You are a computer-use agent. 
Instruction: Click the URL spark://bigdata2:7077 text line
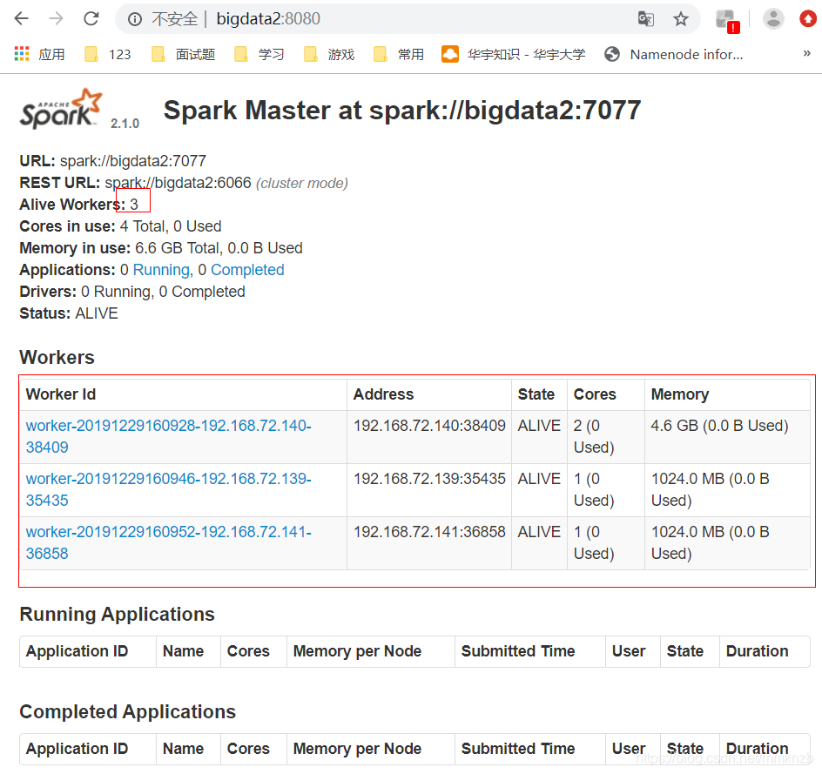(x=112, y=161)
